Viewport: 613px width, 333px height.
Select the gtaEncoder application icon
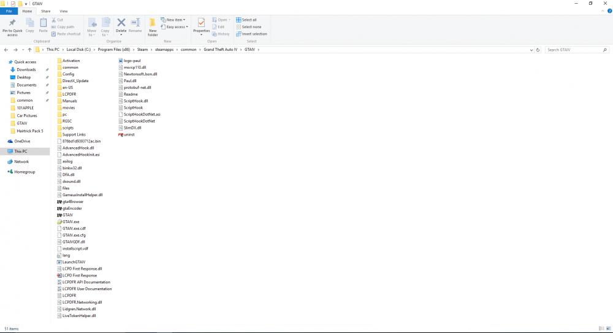click(59, 209)
